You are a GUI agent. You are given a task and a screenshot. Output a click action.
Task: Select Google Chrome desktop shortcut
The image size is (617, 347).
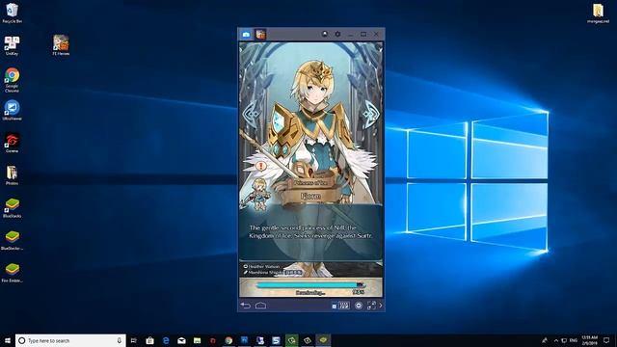[12, 80]
